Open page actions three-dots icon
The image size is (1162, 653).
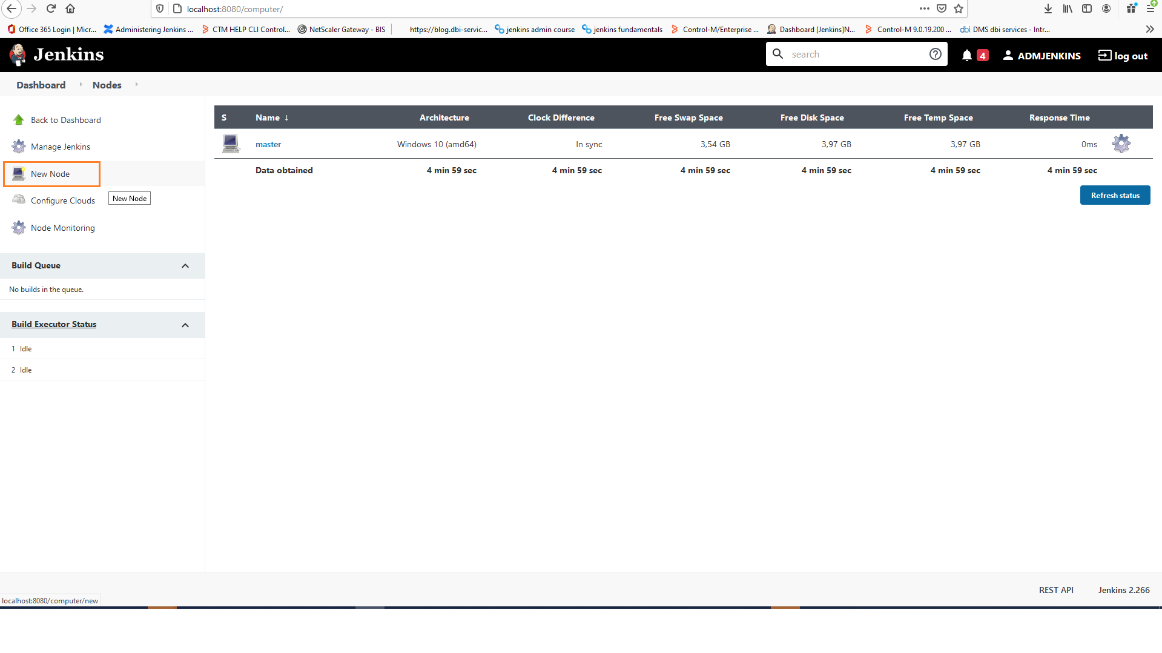[924, 8]
